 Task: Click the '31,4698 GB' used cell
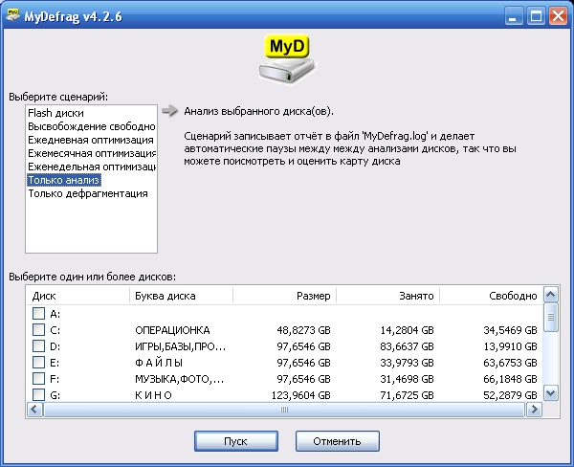pos(407,379)
